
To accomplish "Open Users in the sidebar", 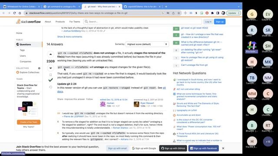I will coord(23,56).
